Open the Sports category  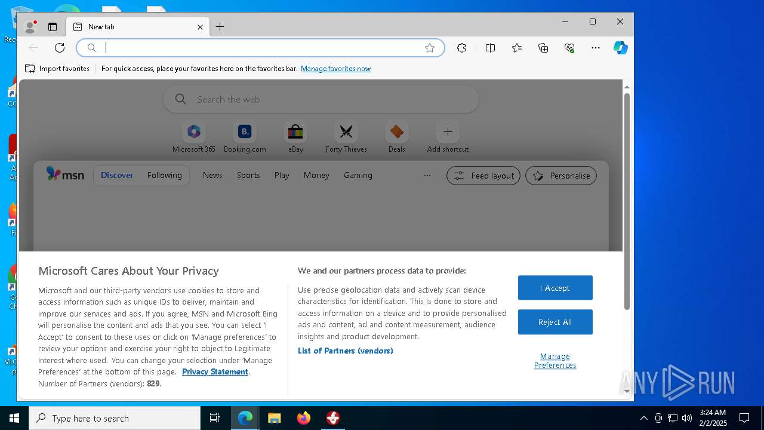(x=248, y=175)
